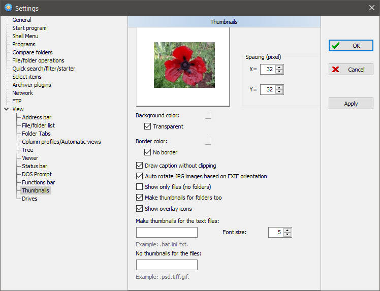Increase X spacing with up arrow
Image resolution: width=380 pixels, height=291 pixels.
[x=279, y=67]
